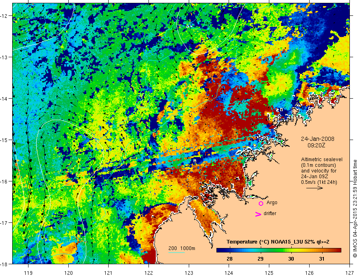Click latitude axis label -14
The width and height of the screenshot is (358, 276).
pos(4,99)
